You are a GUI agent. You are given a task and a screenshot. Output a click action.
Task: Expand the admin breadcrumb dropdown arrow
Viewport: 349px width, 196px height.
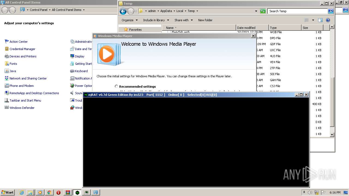click(x=158, y=11)
